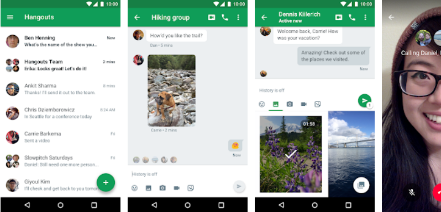Screen dimensions: 441x212
Task: Open full photo library round button
Action: 361,185
